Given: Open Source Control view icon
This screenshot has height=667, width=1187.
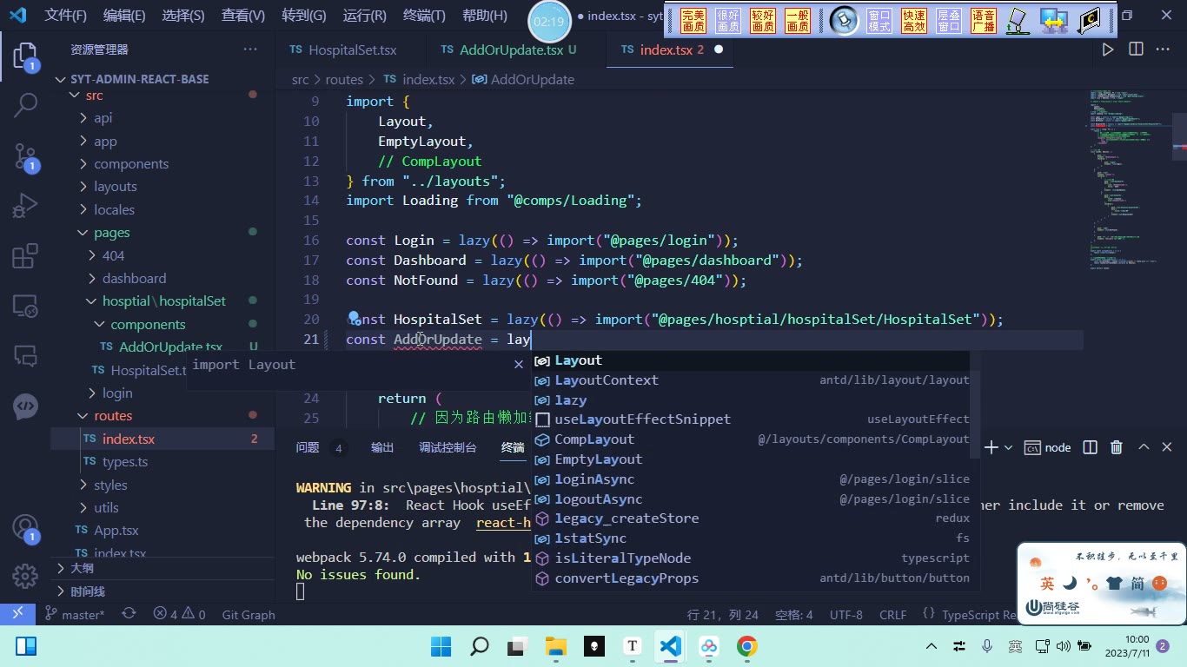Looking at the screenshot, I should coord(25,157).
